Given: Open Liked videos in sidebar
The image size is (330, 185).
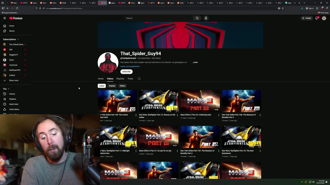Looking at the screenshot, I should tap(14, 109).
